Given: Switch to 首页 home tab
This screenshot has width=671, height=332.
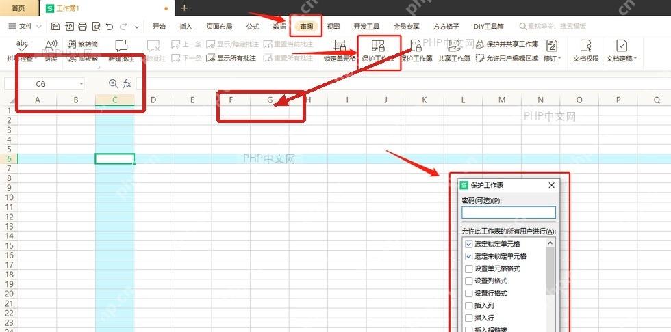Looking at the screenshot, I should click(18, 8).
